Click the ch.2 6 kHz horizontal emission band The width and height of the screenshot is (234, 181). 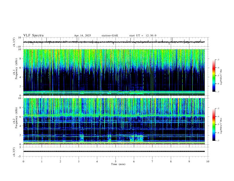pyautogui.click(x=114, y=115)
